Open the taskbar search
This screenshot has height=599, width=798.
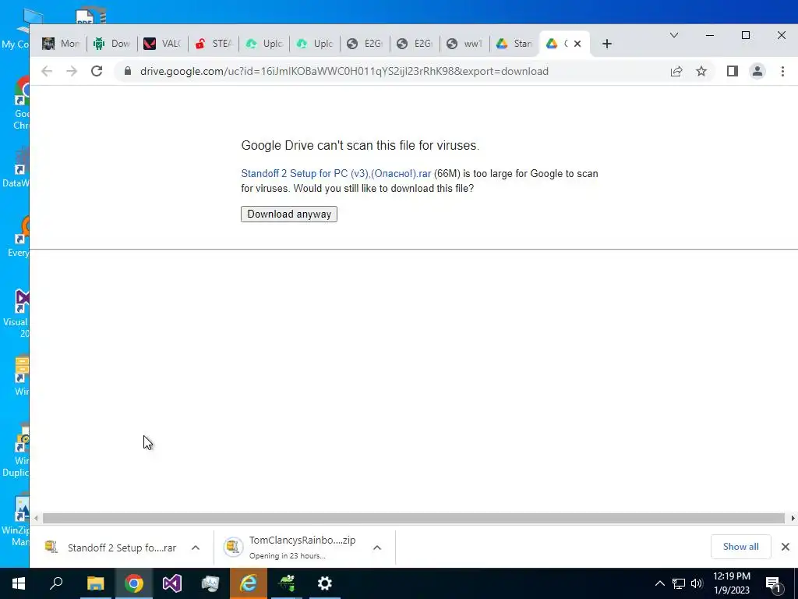(56, 583)
